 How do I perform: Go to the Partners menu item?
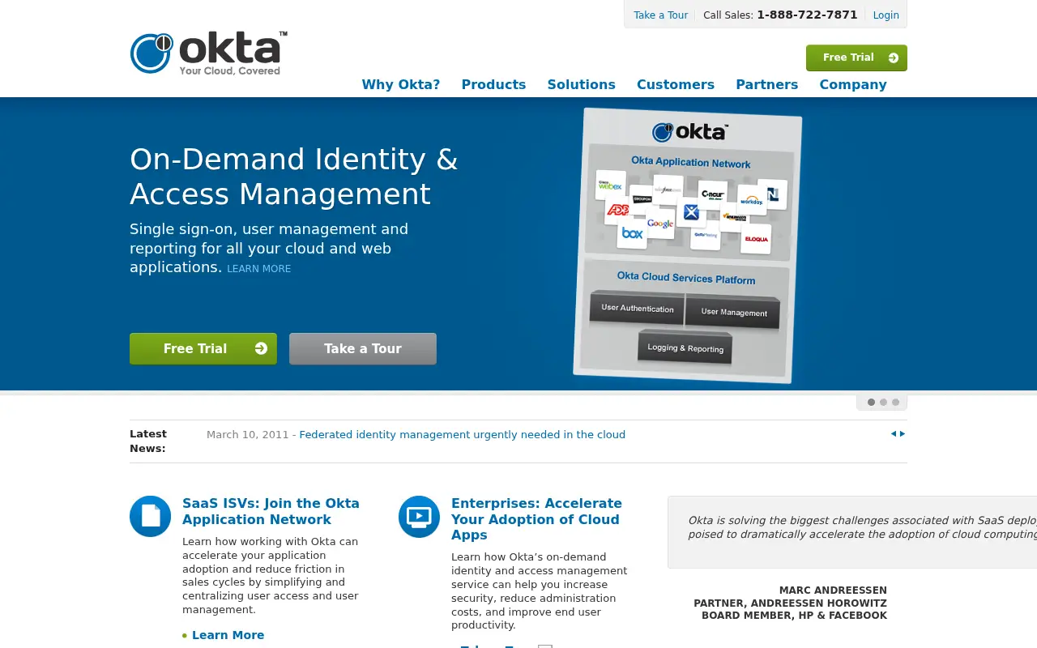[x=766, y=84]
